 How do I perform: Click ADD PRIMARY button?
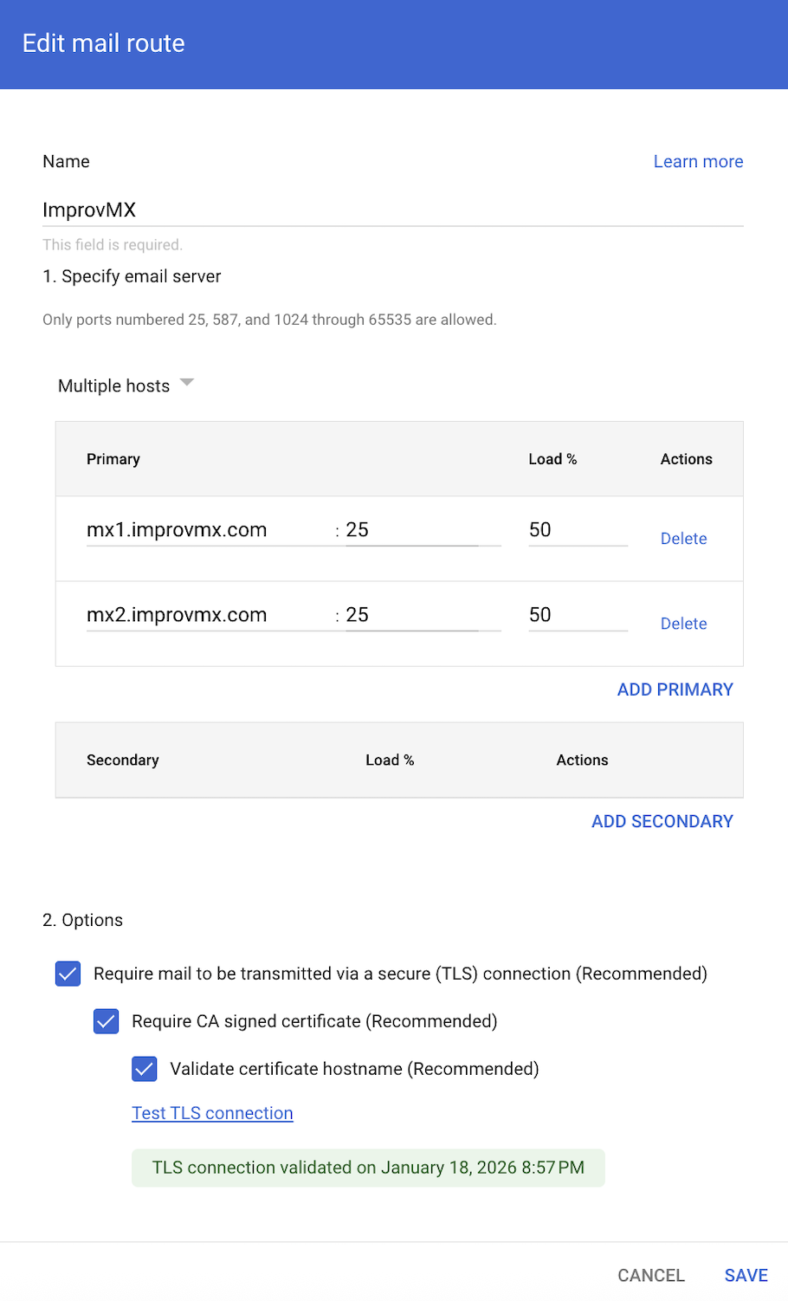click(675, 689)
